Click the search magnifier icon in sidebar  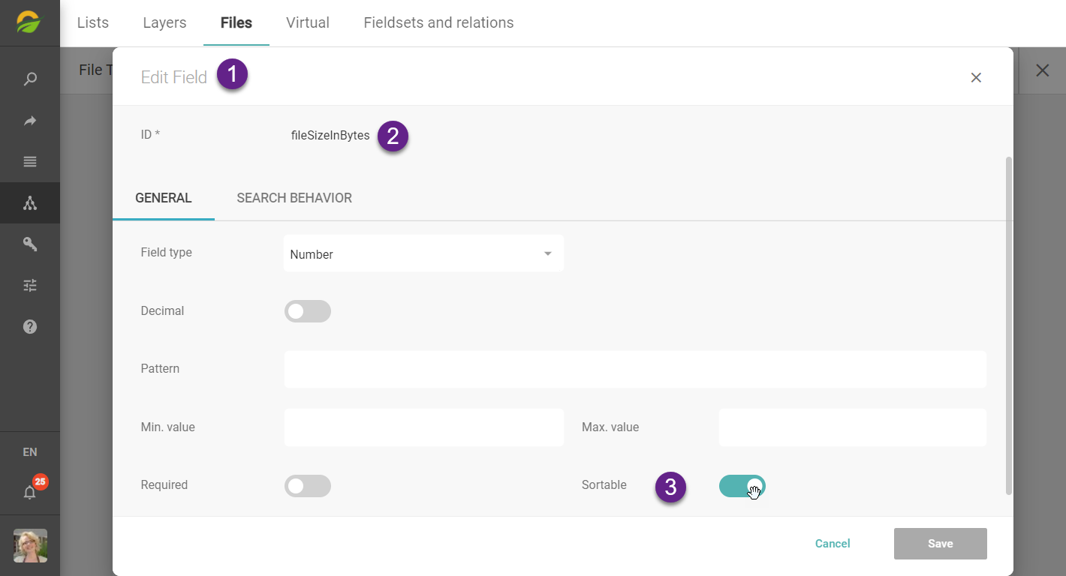(x=30, y=79)
